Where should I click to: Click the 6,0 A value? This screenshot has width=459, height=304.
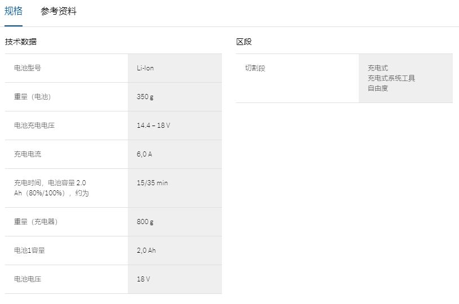point(144,154)
